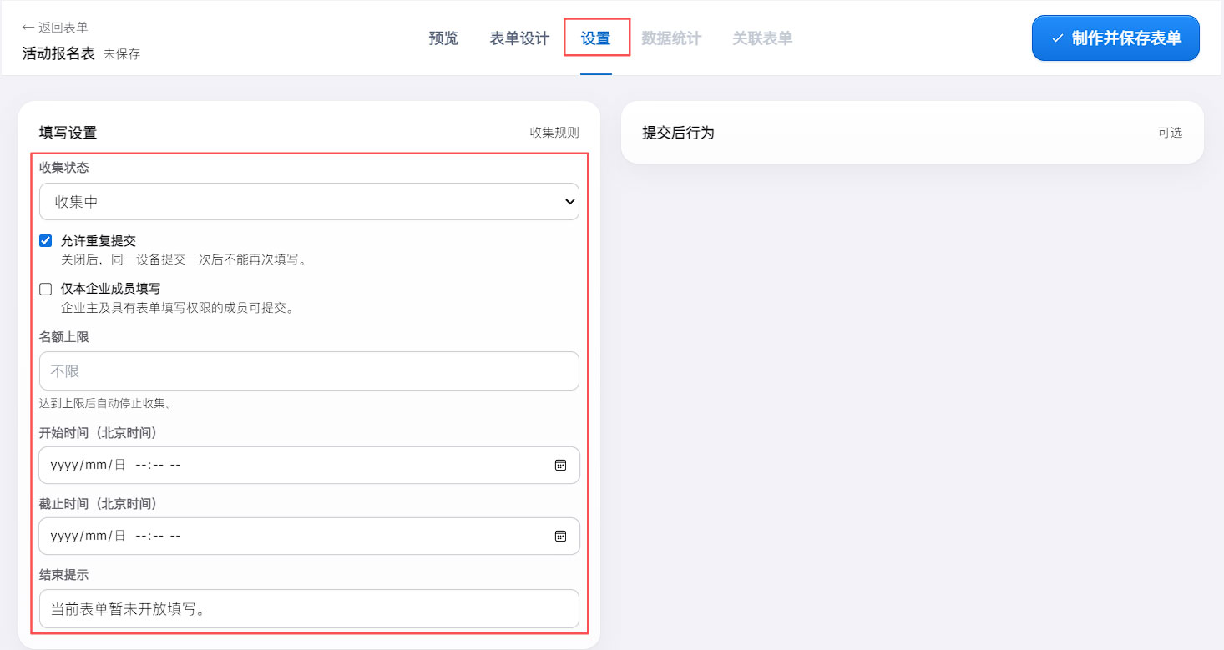Open the 数据统计 tab

pyautogui.click(x=671, y=38)
